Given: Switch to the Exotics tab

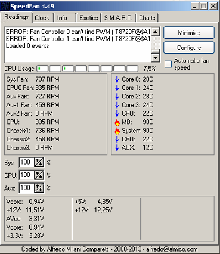Looking at the screenshot, I should click(89, 18).
